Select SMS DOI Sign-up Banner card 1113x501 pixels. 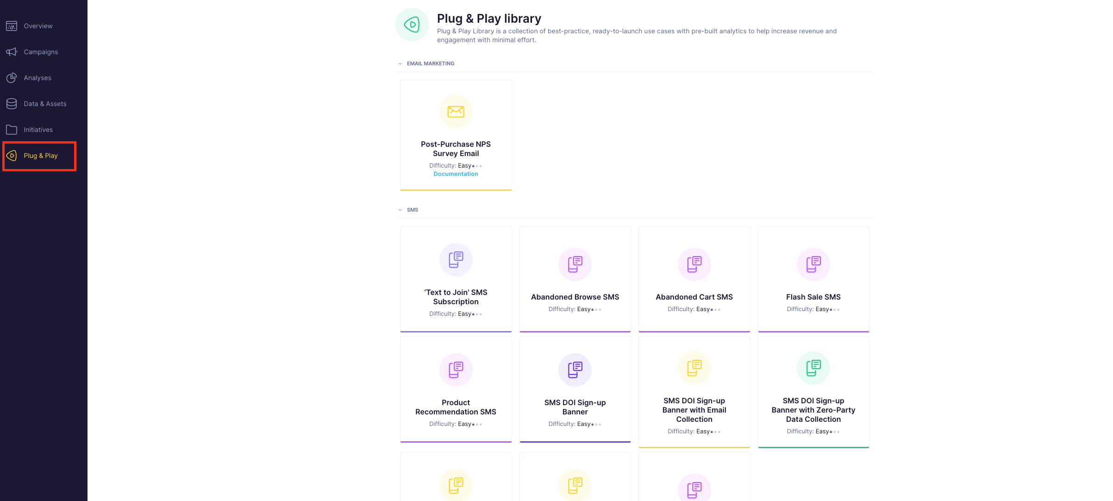[x=575, y=407]
